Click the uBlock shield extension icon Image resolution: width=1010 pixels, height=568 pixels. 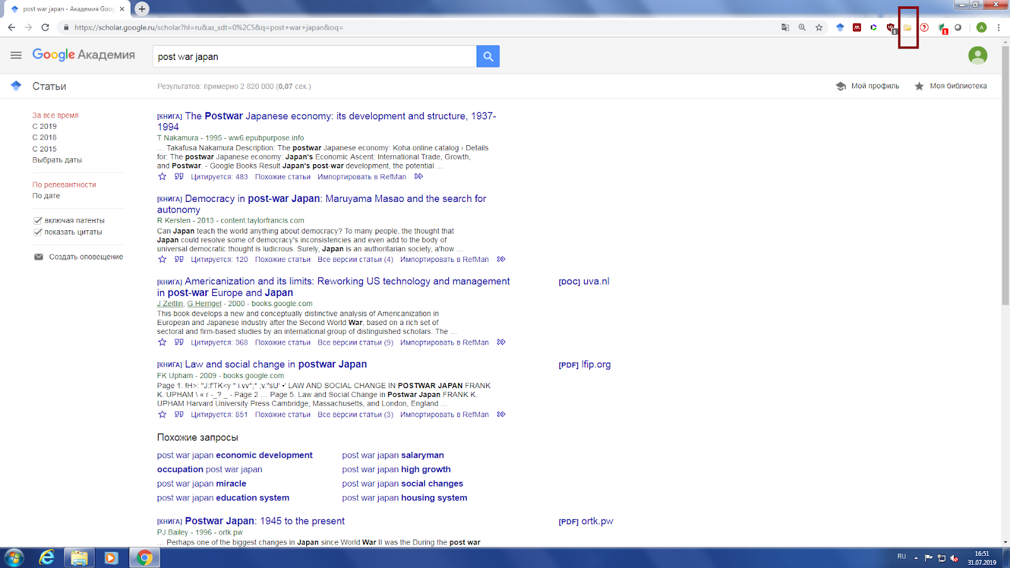(x=891, y=28)
